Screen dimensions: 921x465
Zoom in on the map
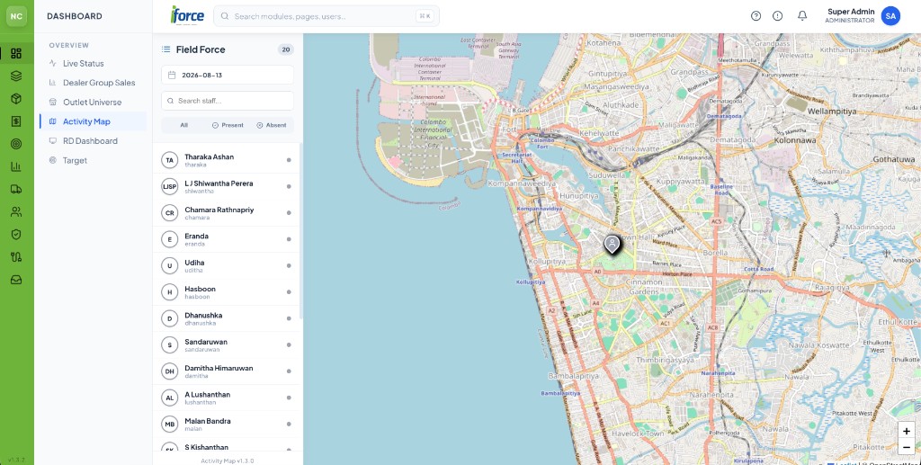(907, 431)
